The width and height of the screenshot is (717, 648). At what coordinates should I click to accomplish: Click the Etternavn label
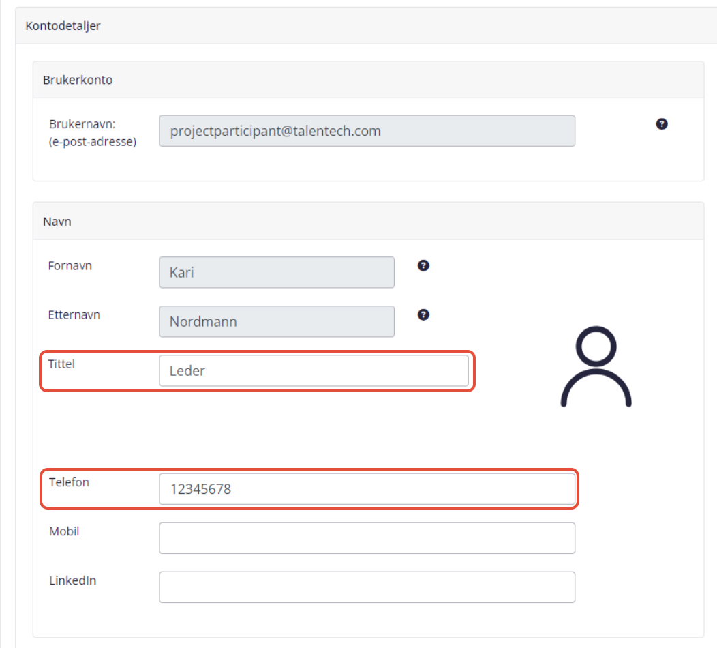(74, 315)
